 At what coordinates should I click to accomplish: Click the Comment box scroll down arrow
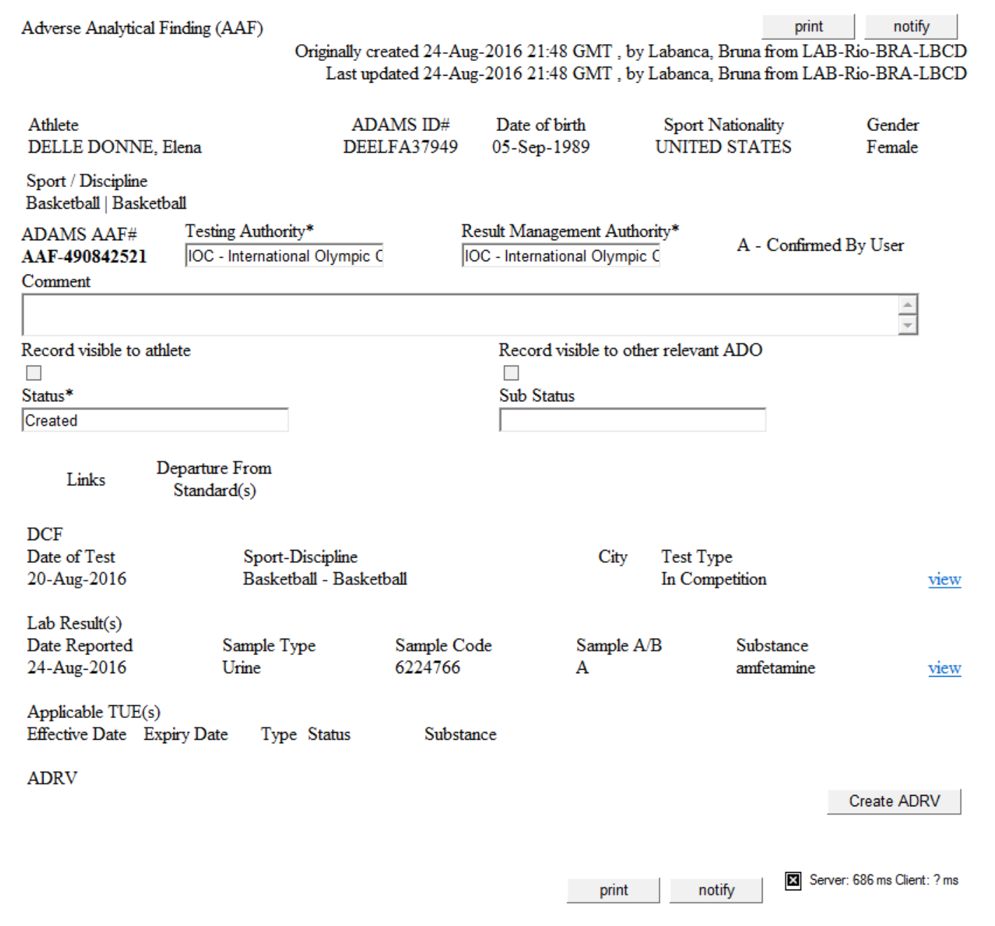tap(907, 325)
